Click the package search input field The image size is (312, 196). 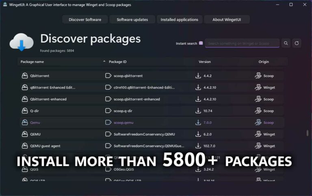242,43
